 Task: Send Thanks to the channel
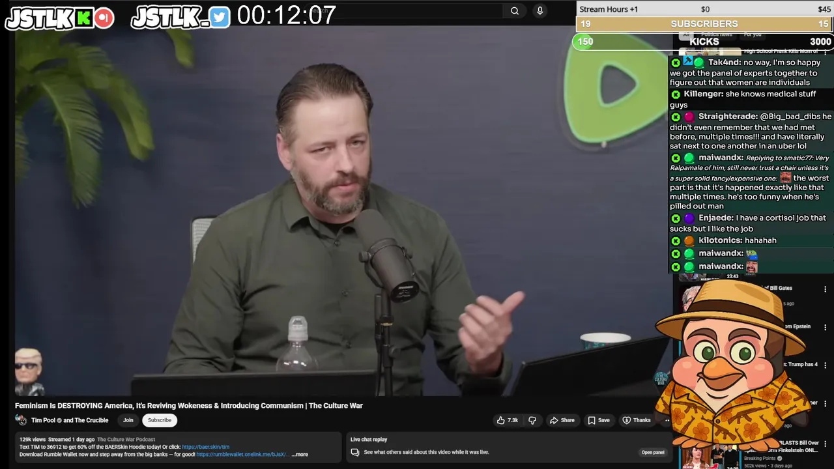[x=637, y=420]
